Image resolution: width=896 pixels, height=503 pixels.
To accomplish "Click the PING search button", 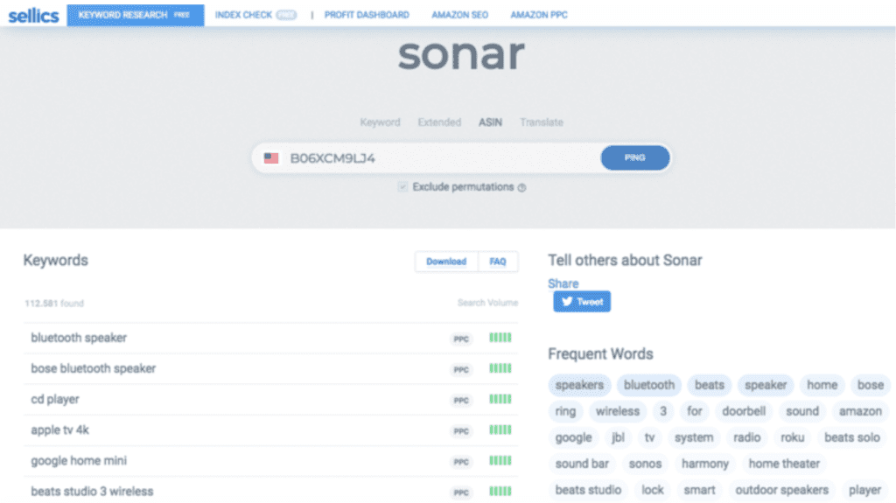I will click(635, 157).
